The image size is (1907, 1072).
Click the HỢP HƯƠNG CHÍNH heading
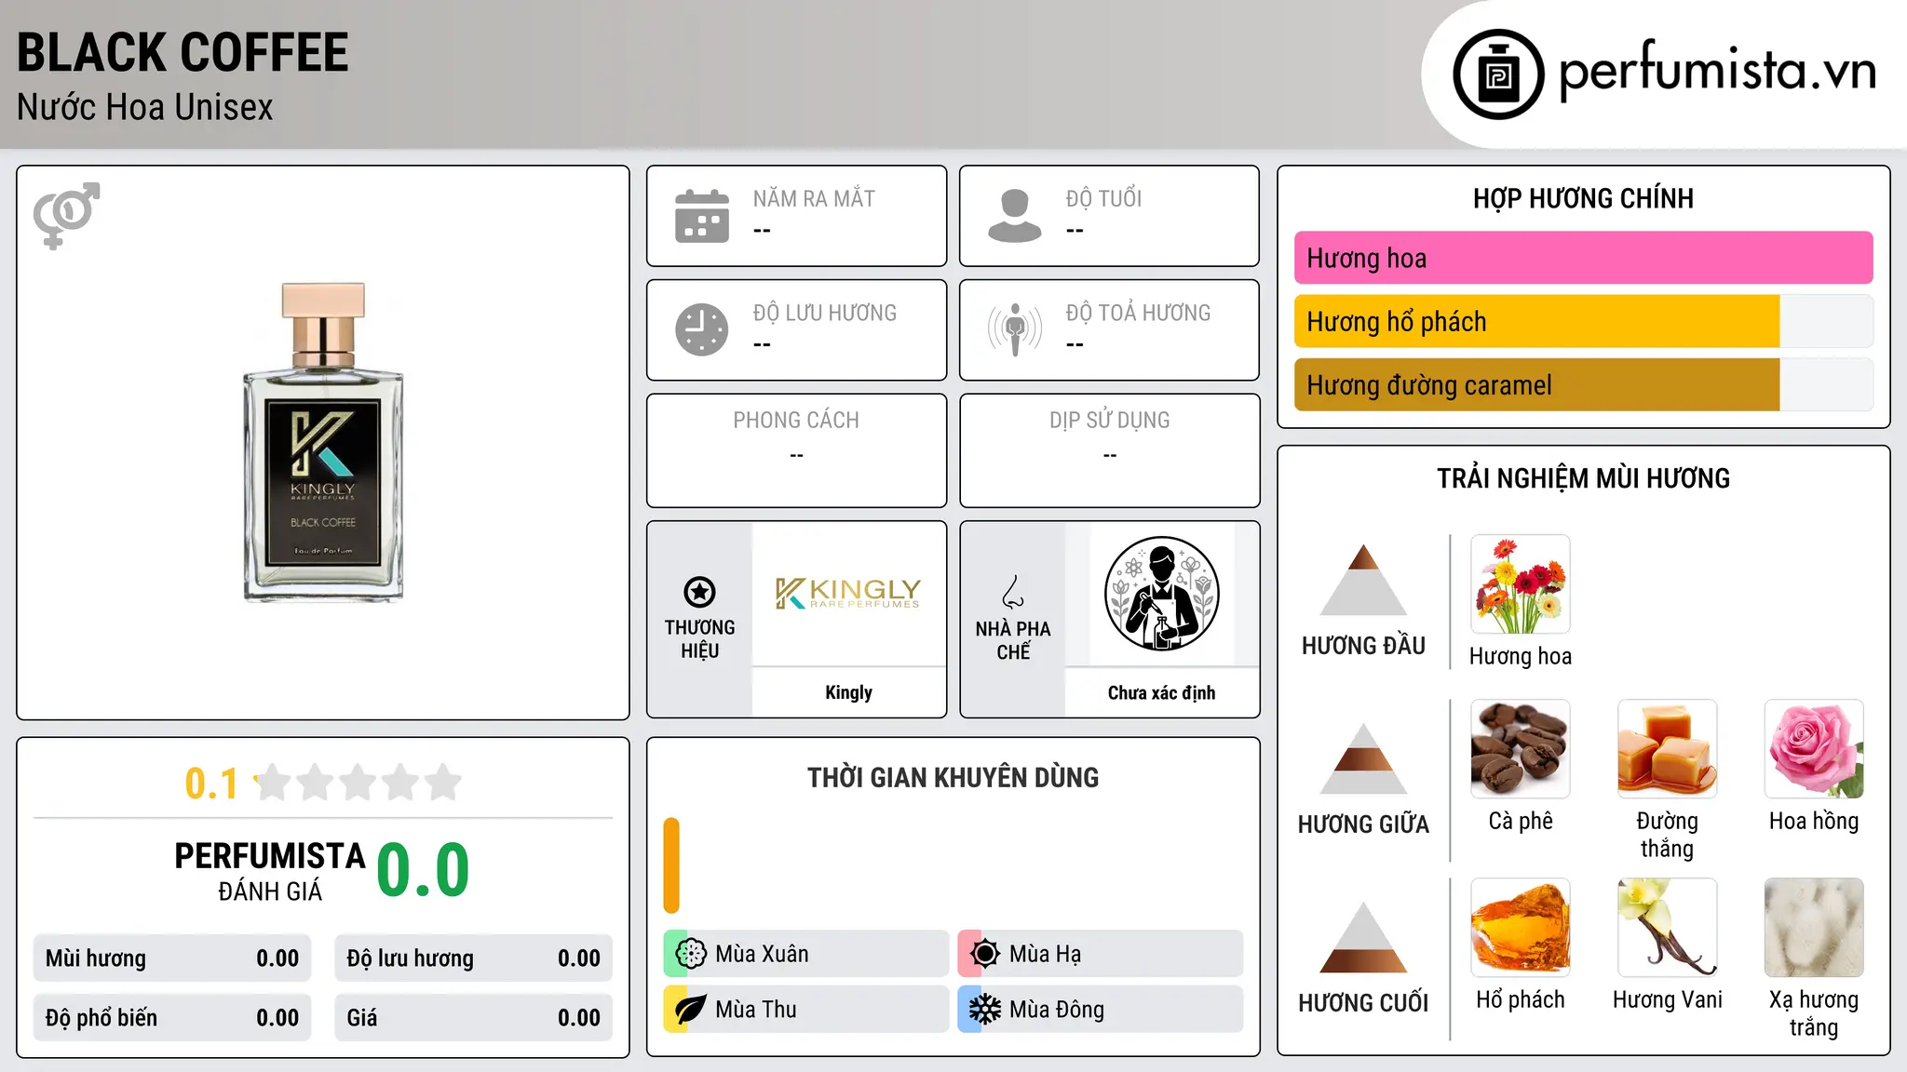[x=1583, y=198]
